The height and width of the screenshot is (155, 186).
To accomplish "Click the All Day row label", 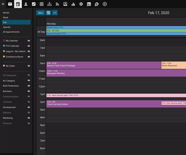I will [41, 32].
